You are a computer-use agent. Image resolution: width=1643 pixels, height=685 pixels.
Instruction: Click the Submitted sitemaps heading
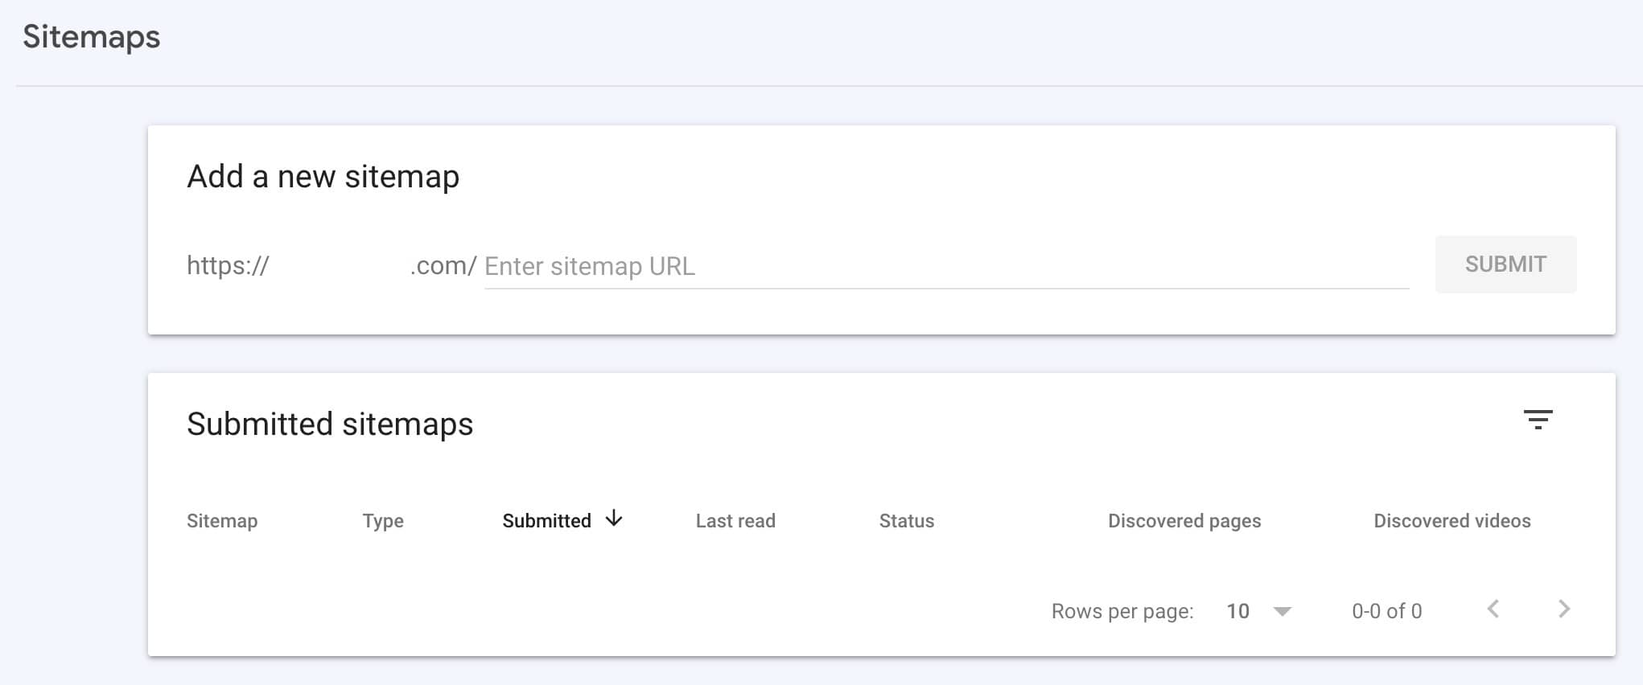tap(330, 424)
